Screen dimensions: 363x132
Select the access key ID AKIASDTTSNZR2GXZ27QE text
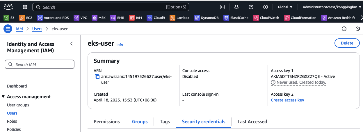tap(295, 76)
